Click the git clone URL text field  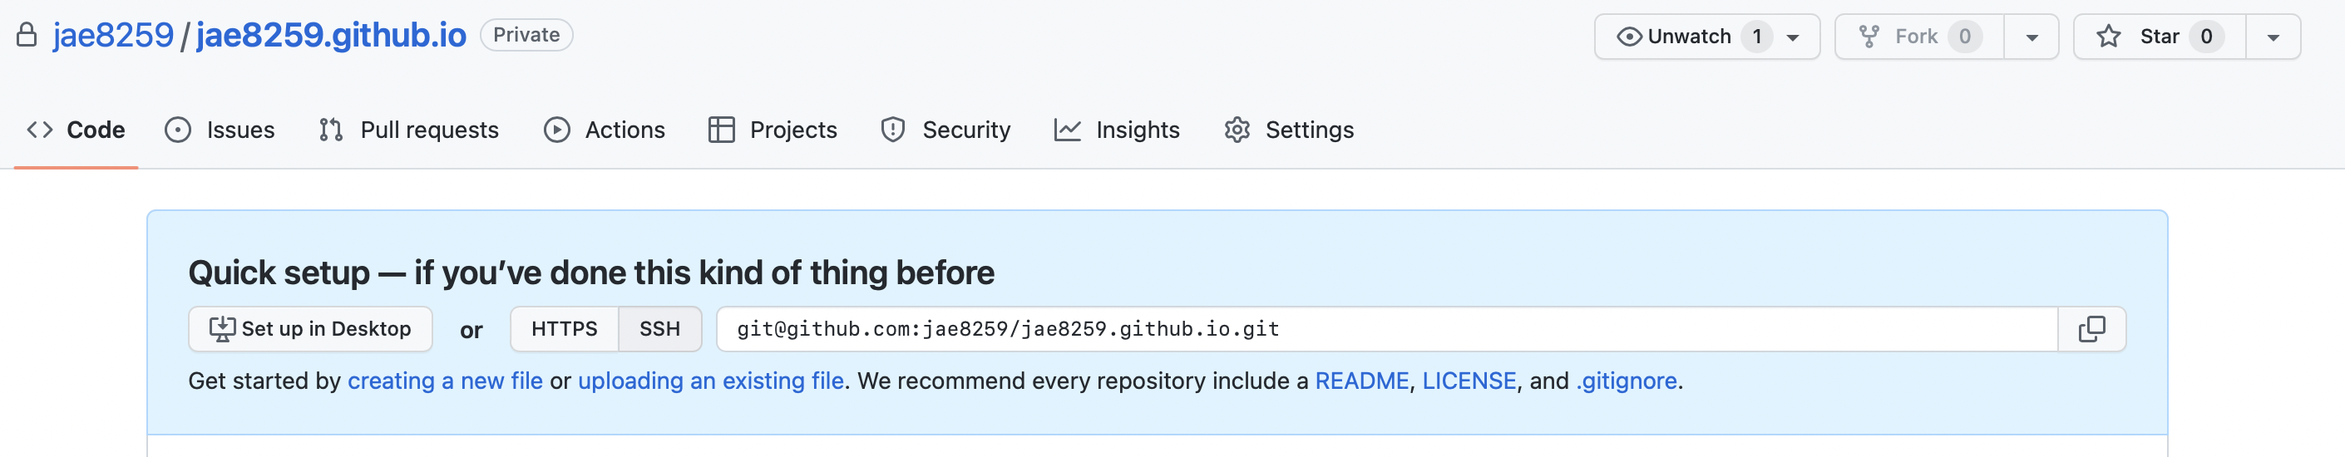click(1386, 329)
